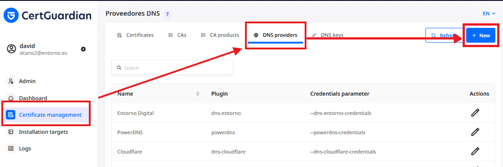503x167 pixels.
Task: Open the DNS keys tab
Action: tap(328, 35)
